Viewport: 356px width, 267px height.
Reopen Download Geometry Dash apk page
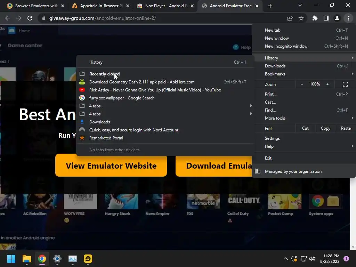tap(165, 82)
